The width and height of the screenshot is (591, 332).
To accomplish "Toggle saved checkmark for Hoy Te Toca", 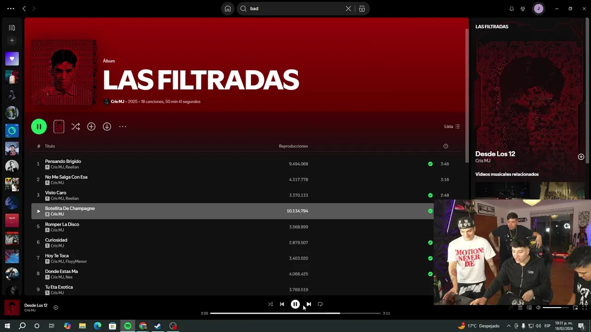I will 430,258.
